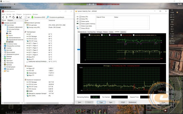Viewport: 183px width, 114px height.
Task: Toggle Stress system memory checkbox
Action: click(x=80, y=24)
